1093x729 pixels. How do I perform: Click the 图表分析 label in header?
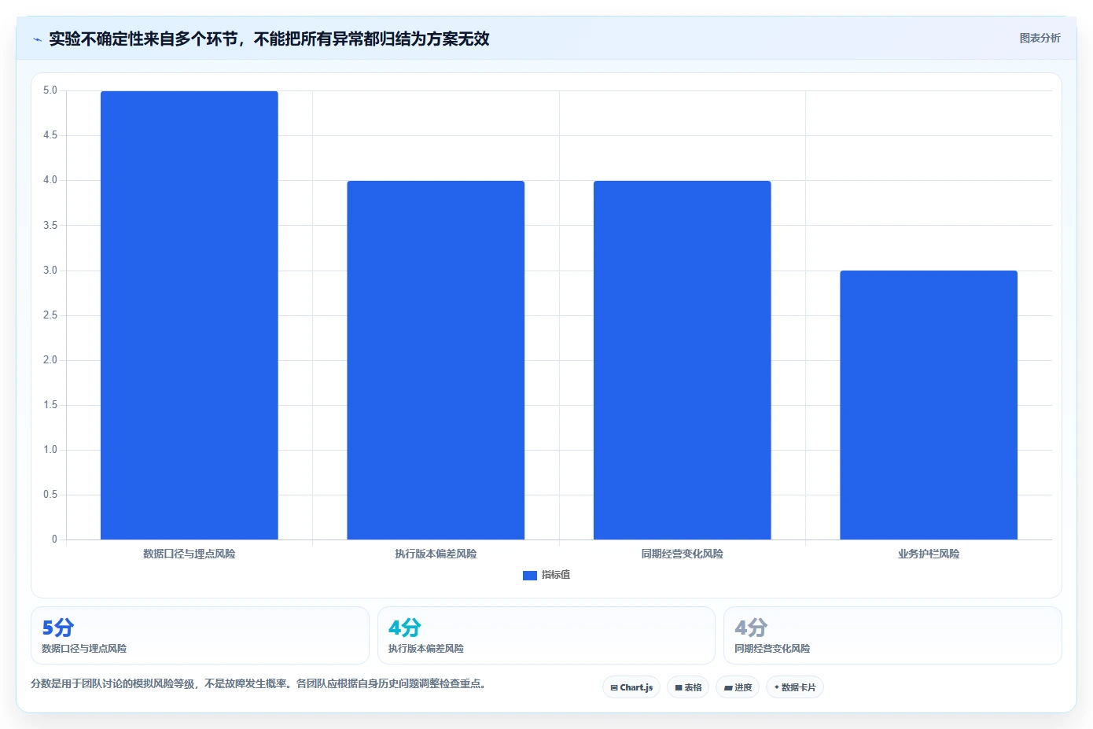1040,38
